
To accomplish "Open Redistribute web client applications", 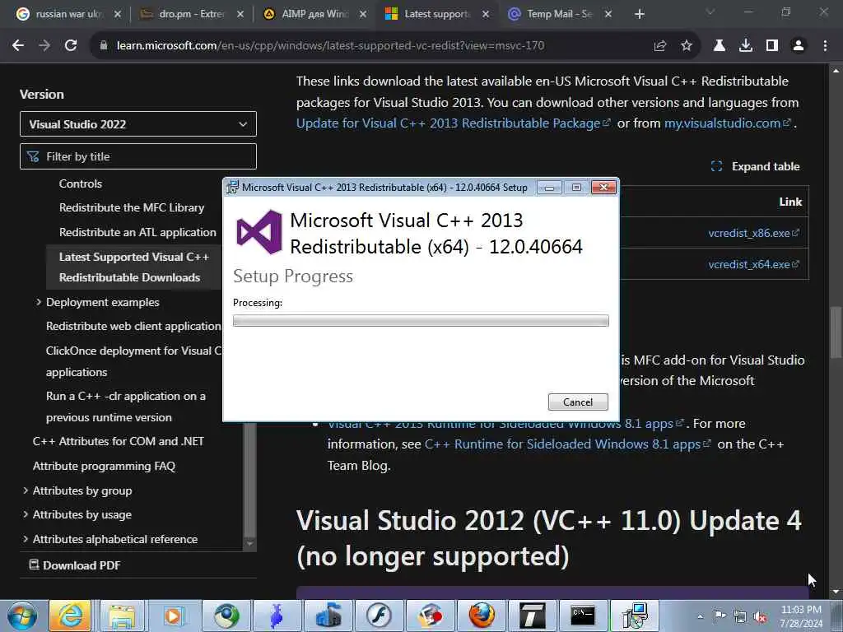I will click(133, 326).
